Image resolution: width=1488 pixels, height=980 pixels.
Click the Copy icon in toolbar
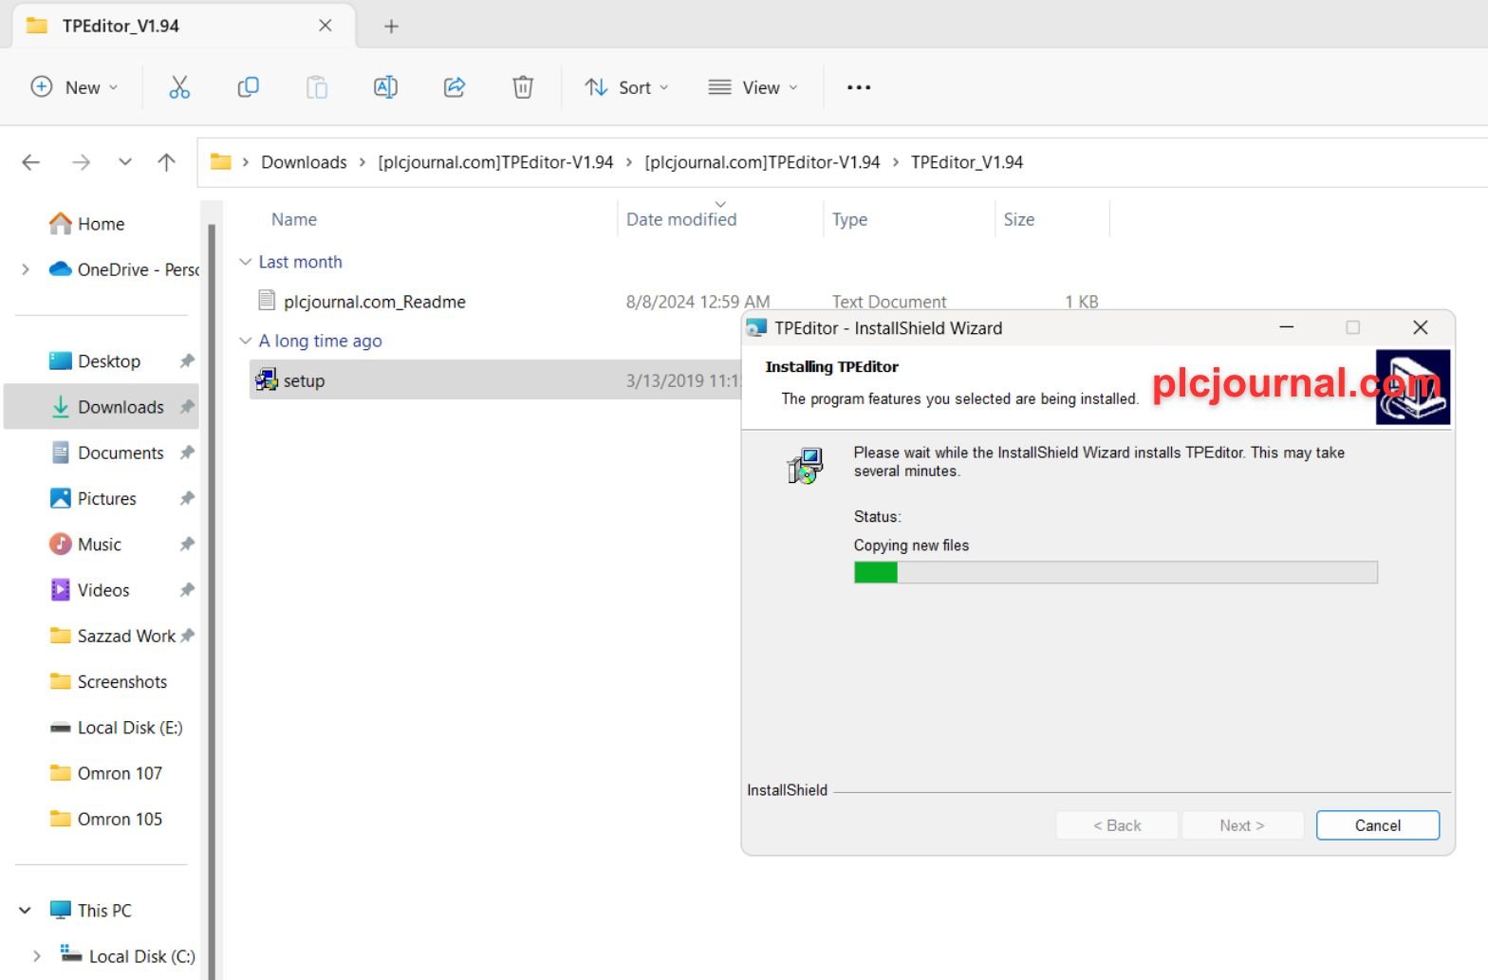(248, 87)
